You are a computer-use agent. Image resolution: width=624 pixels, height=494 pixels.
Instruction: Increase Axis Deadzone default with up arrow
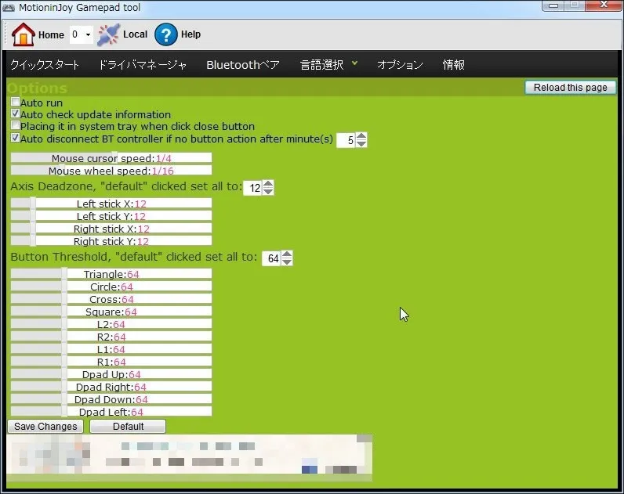coord(268,184)
